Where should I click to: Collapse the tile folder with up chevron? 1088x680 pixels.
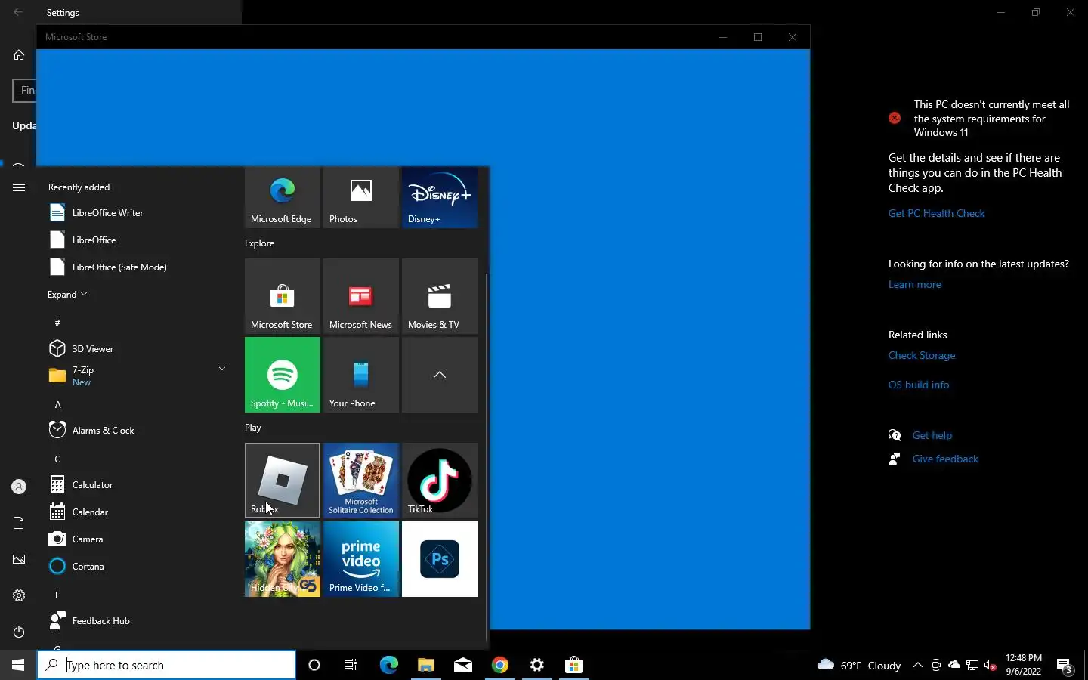tap(440, 375)
